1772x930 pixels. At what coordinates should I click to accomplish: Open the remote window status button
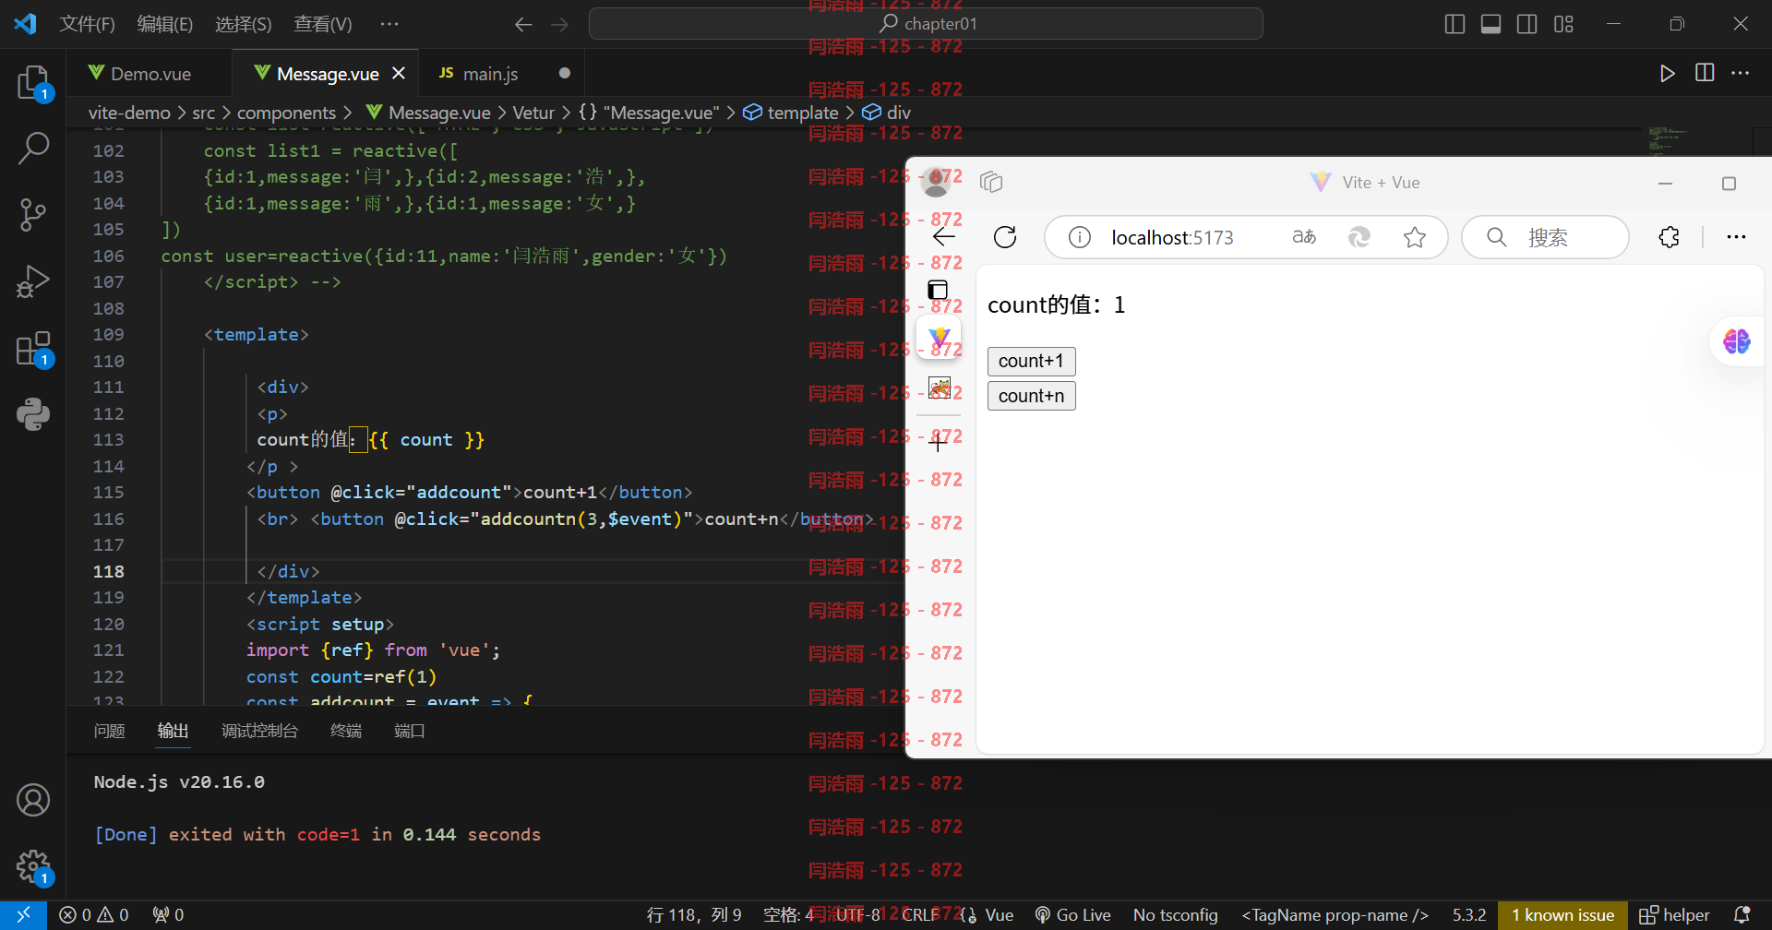(x=23, y=915)
